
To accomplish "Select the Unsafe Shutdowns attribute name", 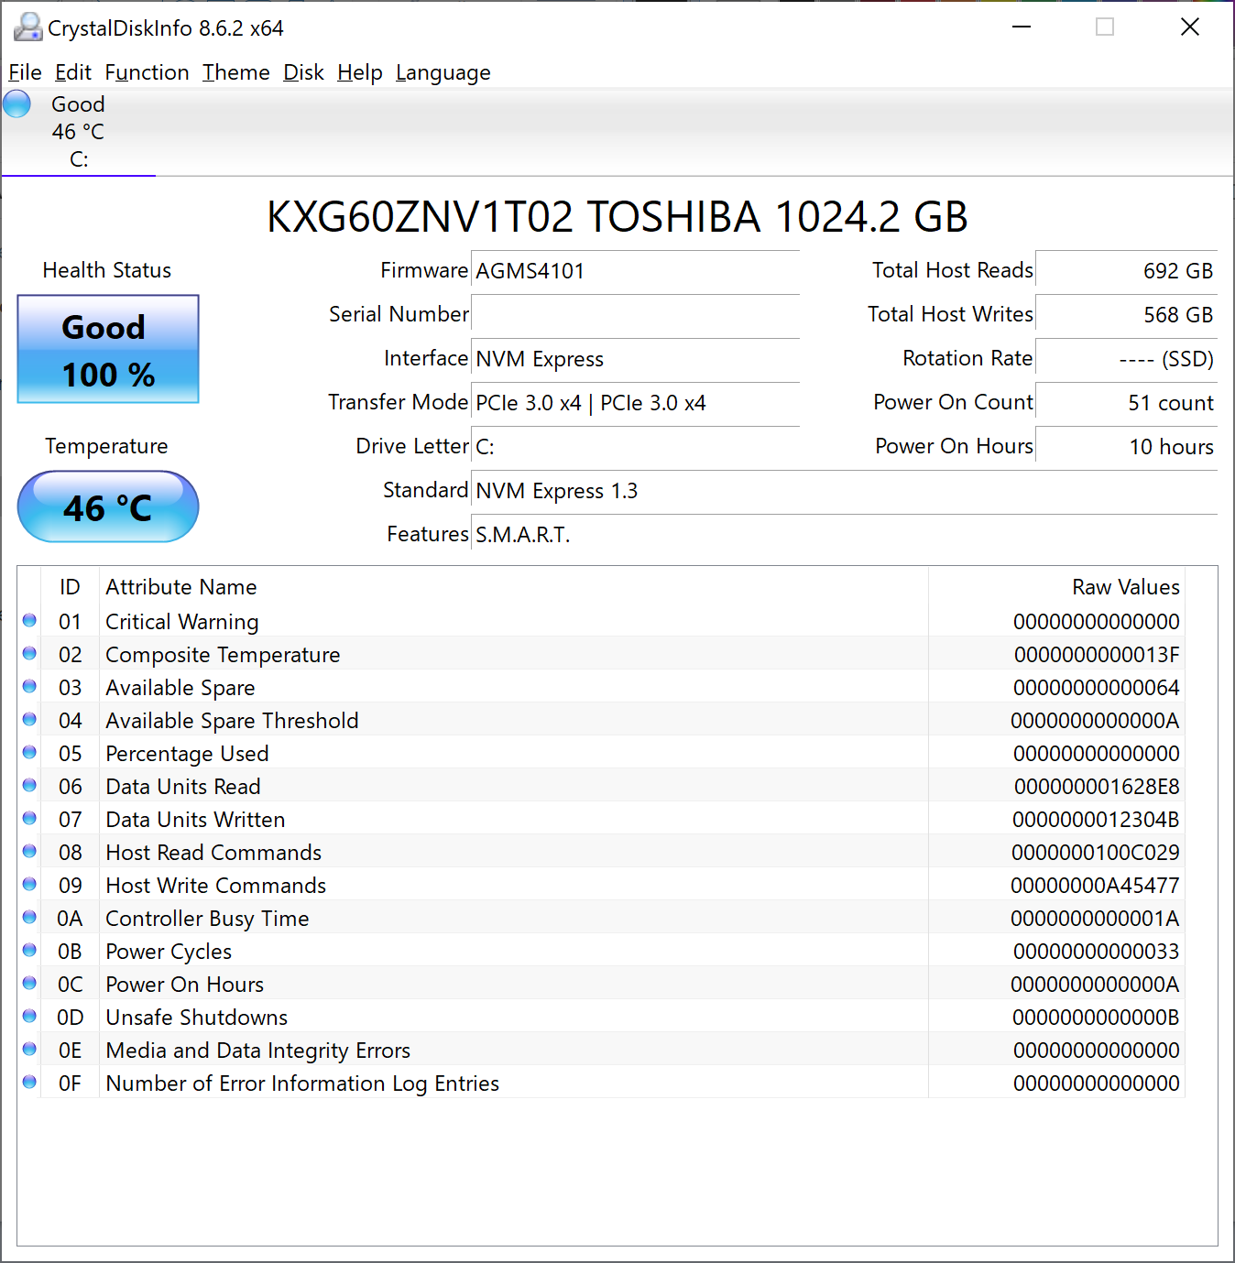I will tap(196, 1018).
